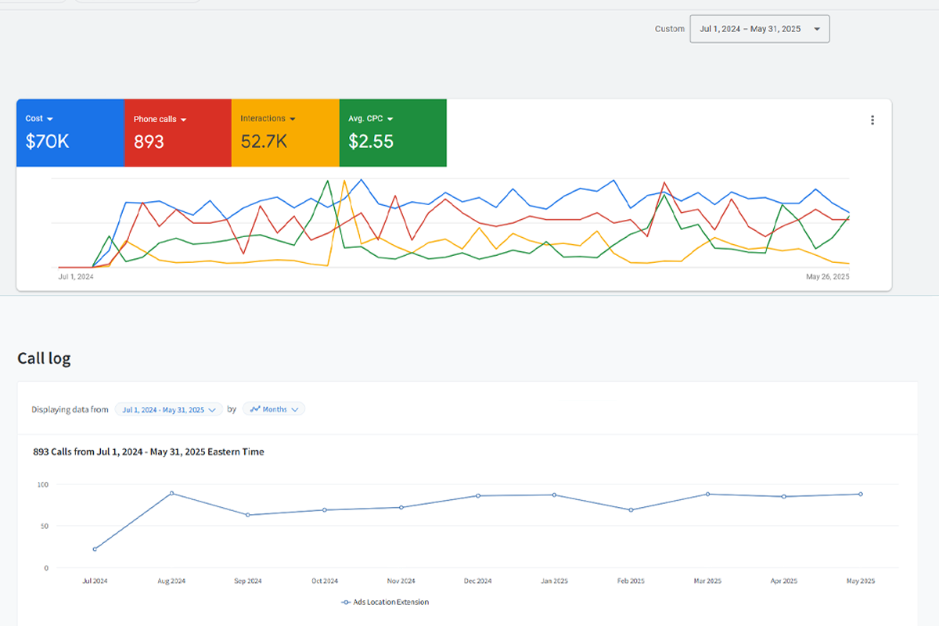Open the three-dot chart options menu
The height and width of the screenshot is (626, 939).
tap(872, 120)
